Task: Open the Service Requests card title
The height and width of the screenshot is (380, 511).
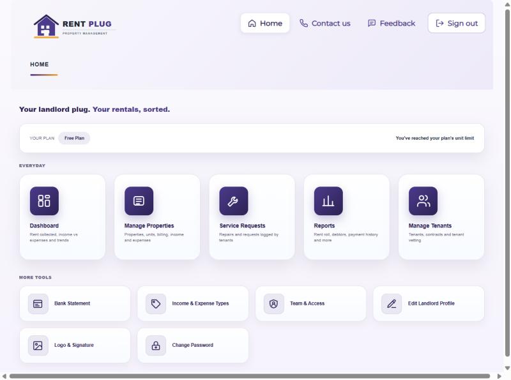Action: (242, 225)
